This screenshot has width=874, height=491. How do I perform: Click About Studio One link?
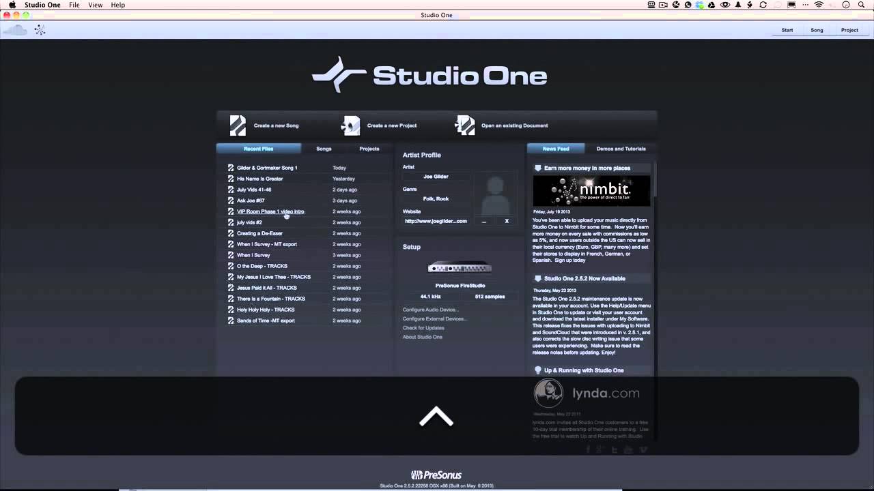coord(423,337)
